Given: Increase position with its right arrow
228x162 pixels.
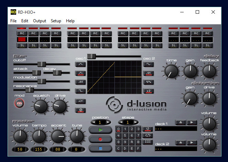Looking at the screenshot, I should (108, 122).
